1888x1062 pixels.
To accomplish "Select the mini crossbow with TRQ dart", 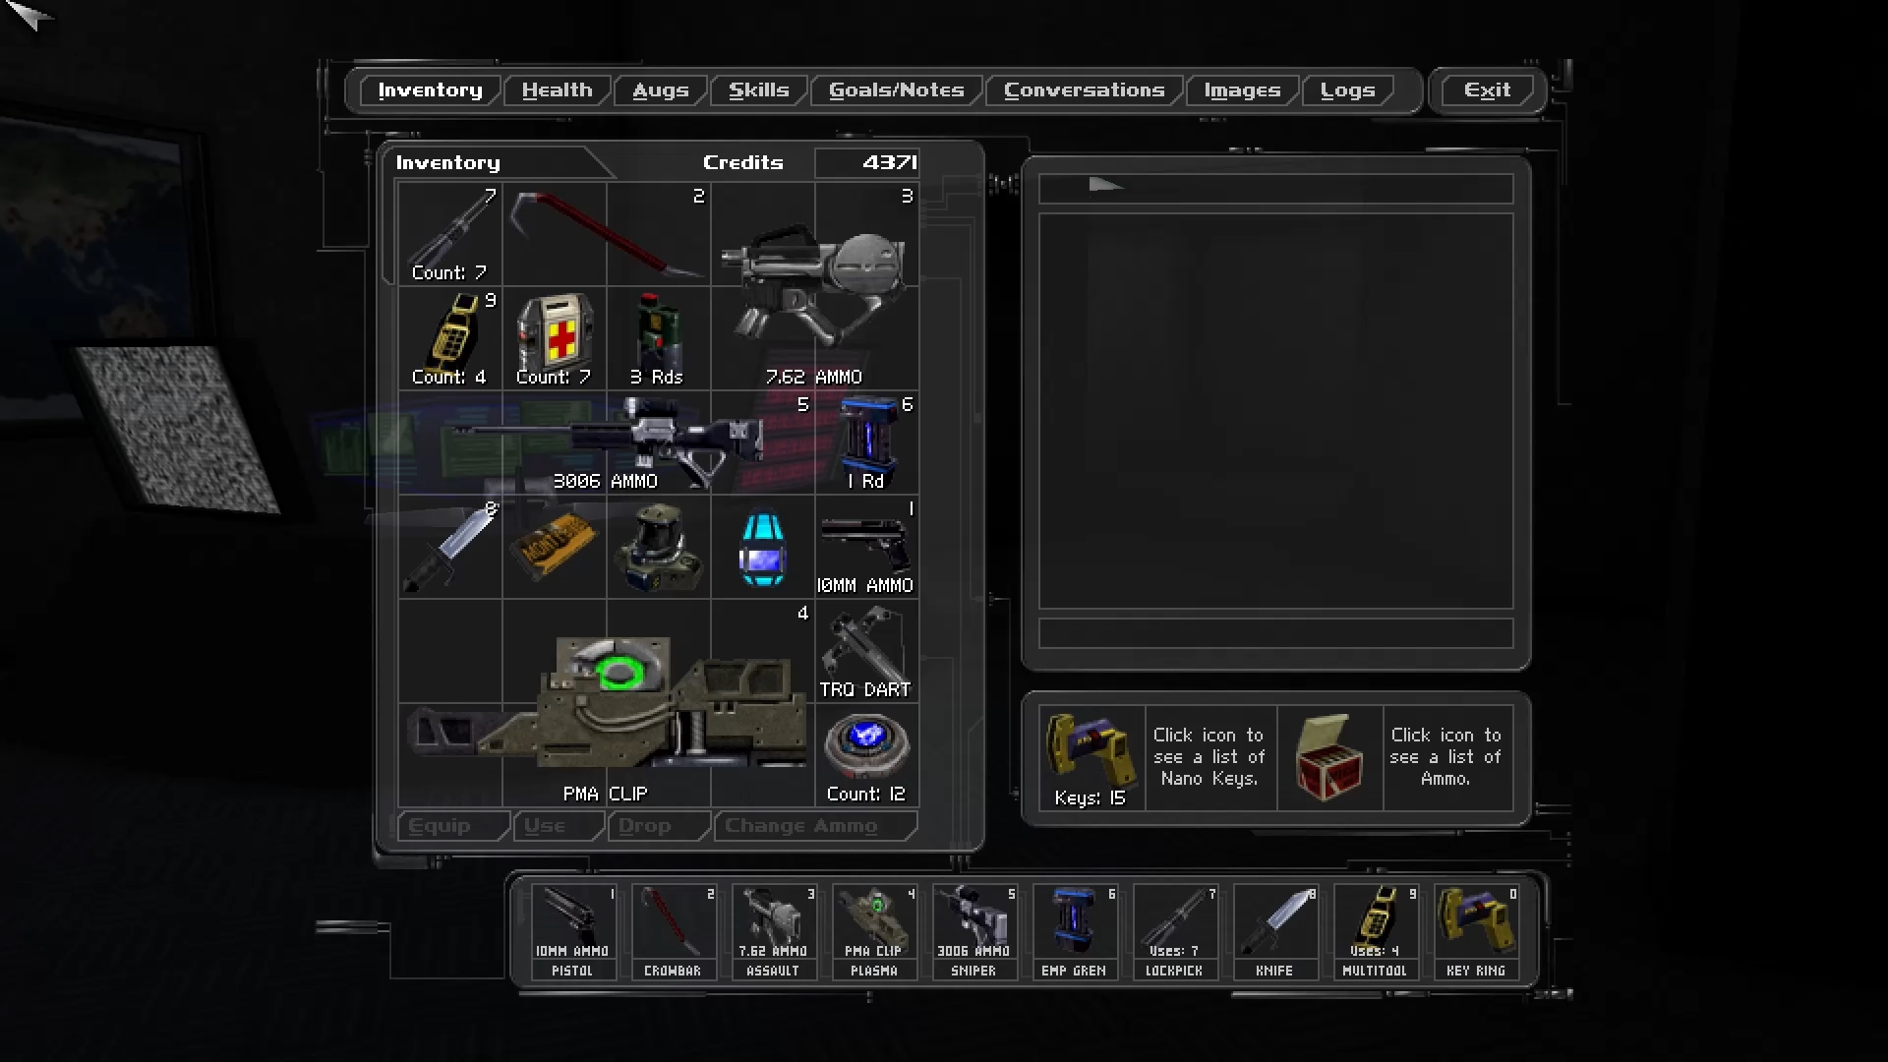I will tap(866, 651).
